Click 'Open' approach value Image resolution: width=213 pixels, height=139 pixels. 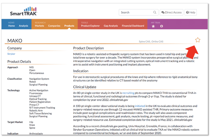click(x=32, y=70)
